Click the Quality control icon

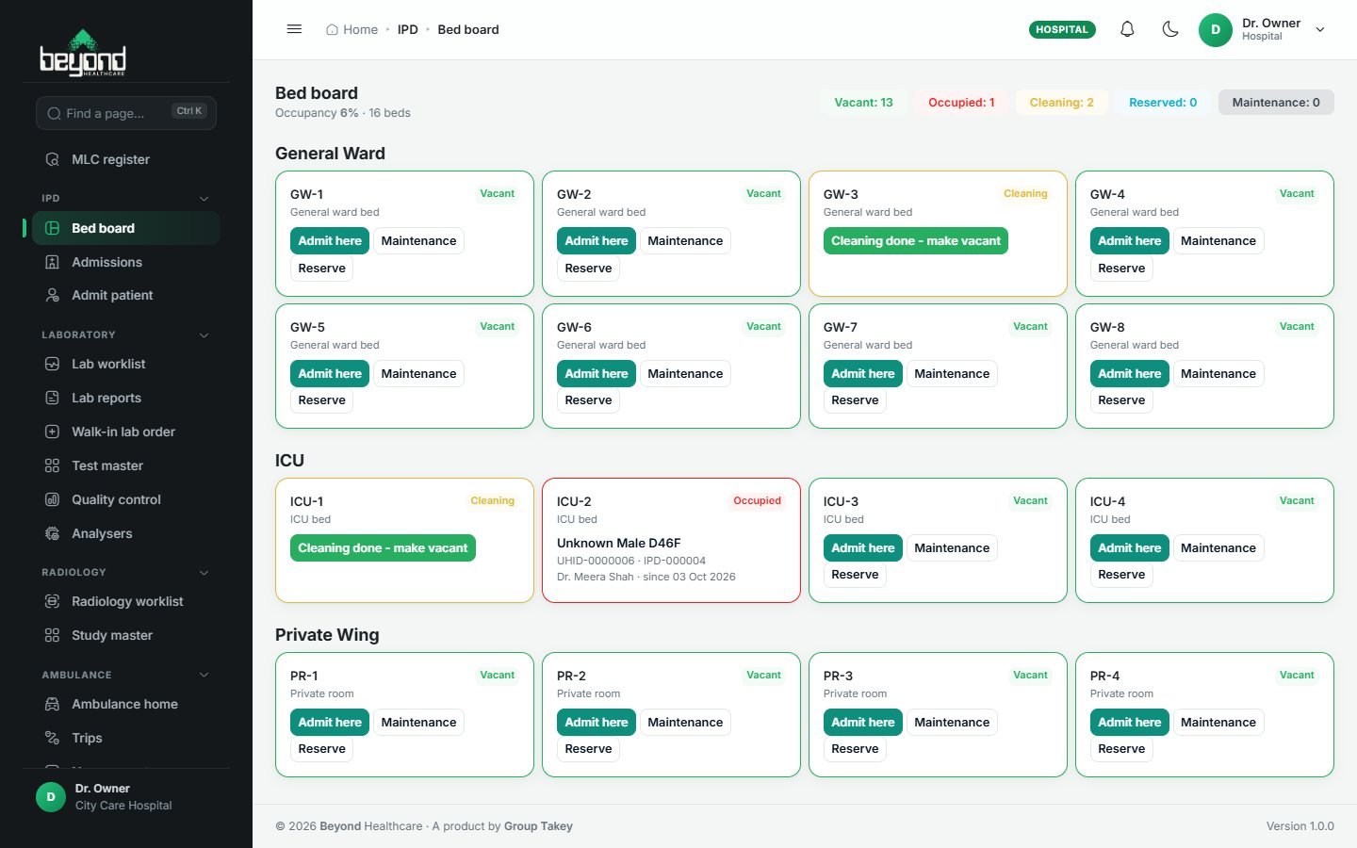pyautogui.click(x=53, y=499)
